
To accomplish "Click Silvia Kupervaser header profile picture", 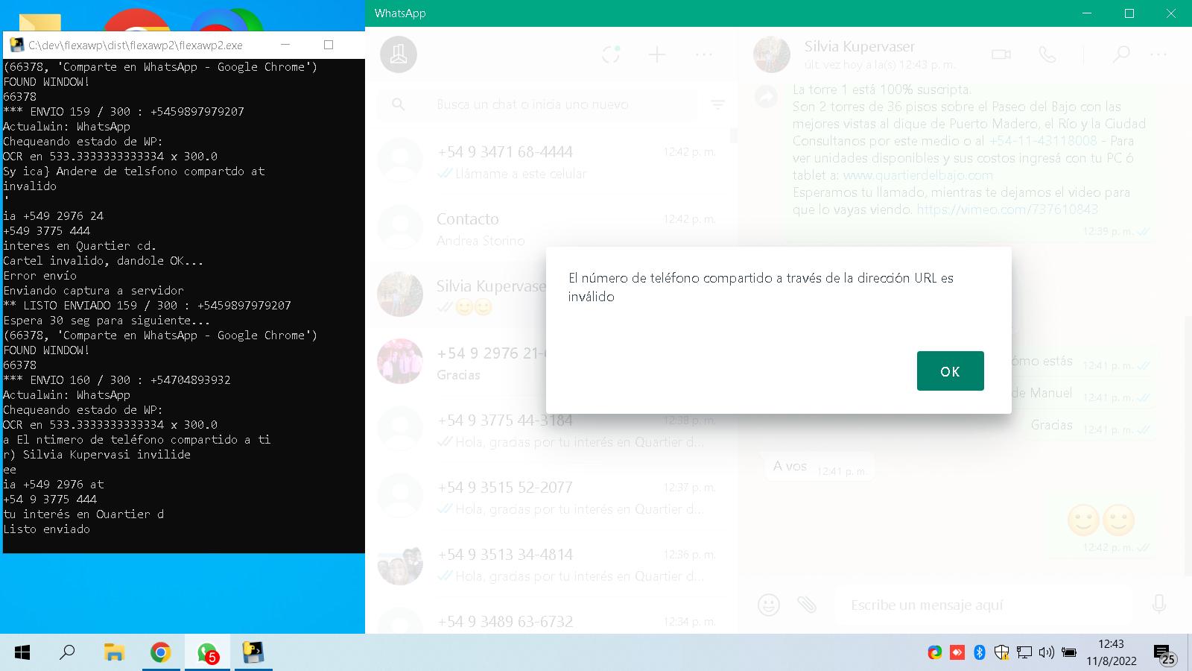I will point(772,54).
